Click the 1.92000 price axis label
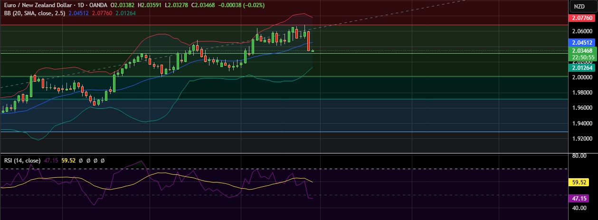This screenshot has height=220, width=598. click(581, 139)
